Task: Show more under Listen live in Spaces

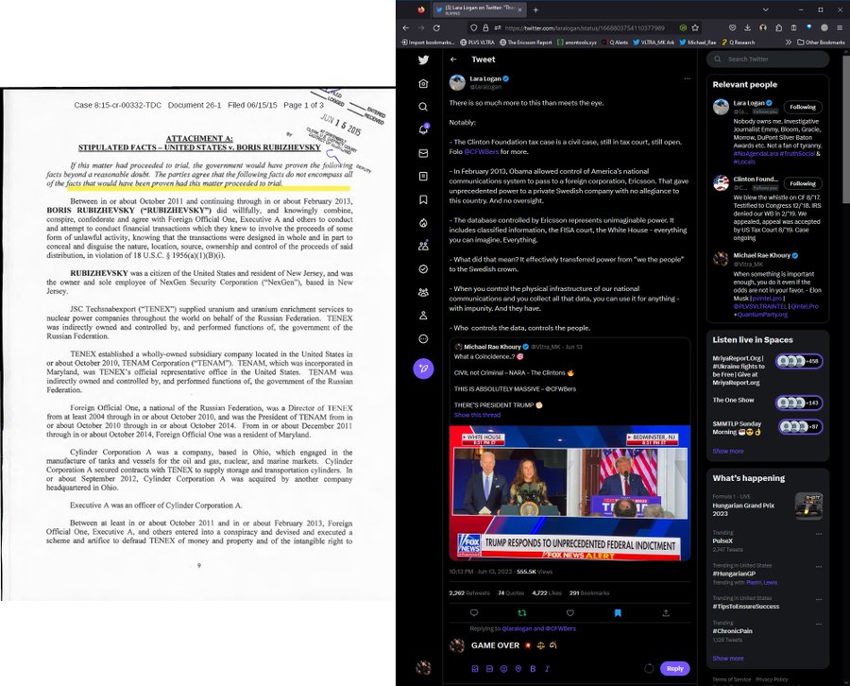Action: pyautogui.click(x=727, y=451)
